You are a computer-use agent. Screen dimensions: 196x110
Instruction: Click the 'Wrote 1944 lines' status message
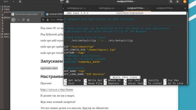(x=125, y=77)
